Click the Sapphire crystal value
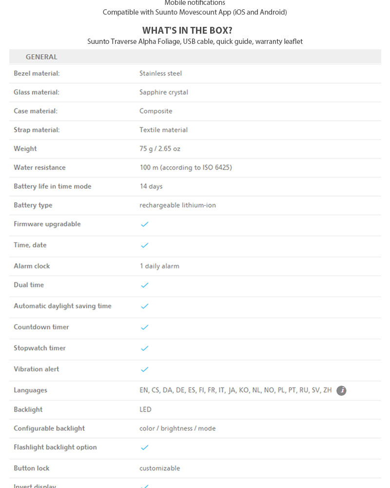Viewport: 390px width, 488px height. click(x=164, y=92)
